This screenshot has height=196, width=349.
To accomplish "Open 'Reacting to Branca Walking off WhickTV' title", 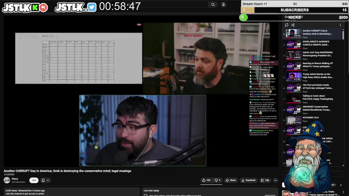I will pos(318,65).
